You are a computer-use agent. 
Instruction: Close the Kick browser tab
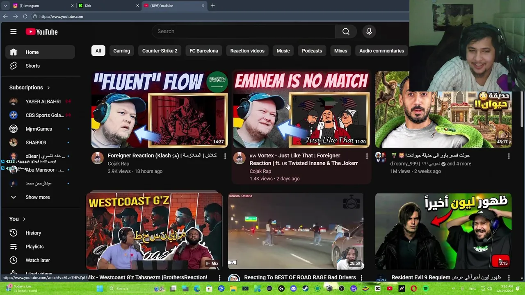pyautogui.click(x=137, y=6)
